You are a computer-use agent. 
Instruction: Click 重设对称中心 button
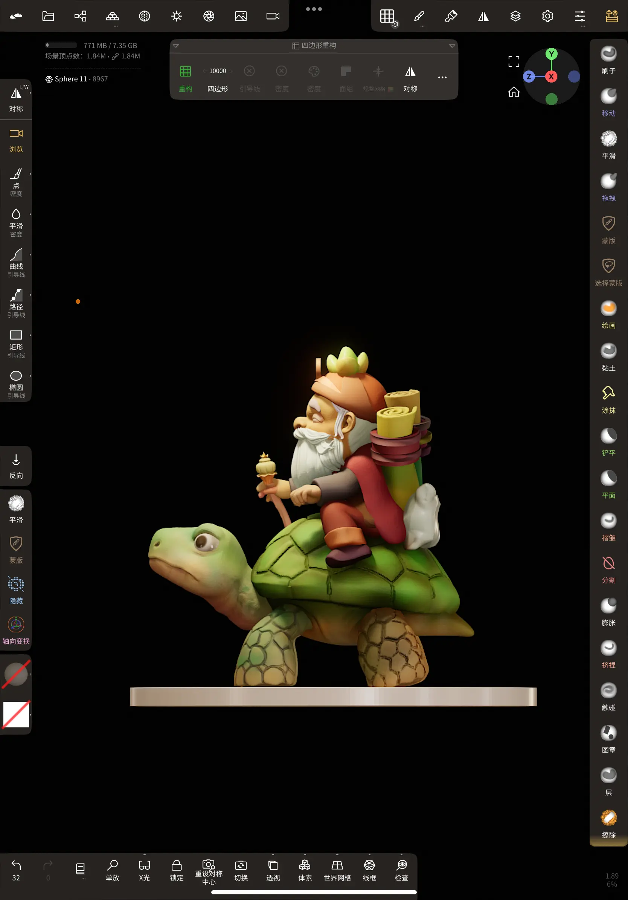[x=209, y=872]
